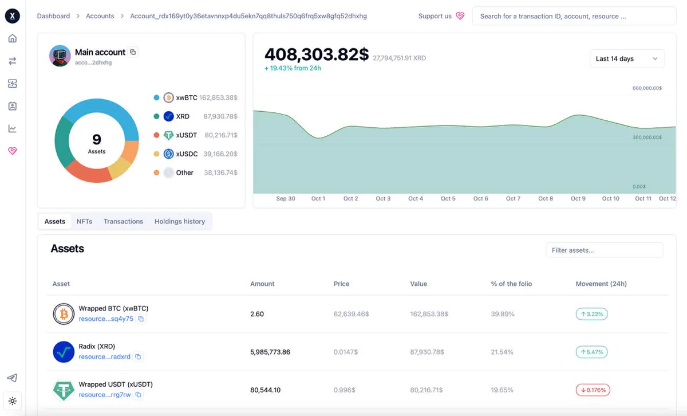Copy the resource...rrg7rw address
Viewport: 687px width, 416px height.
[x=138, y=395]
